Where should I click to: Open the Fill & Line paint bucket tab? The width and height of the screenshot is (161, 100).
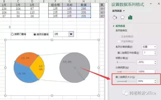pyautogui.click(x=115, y=17)
